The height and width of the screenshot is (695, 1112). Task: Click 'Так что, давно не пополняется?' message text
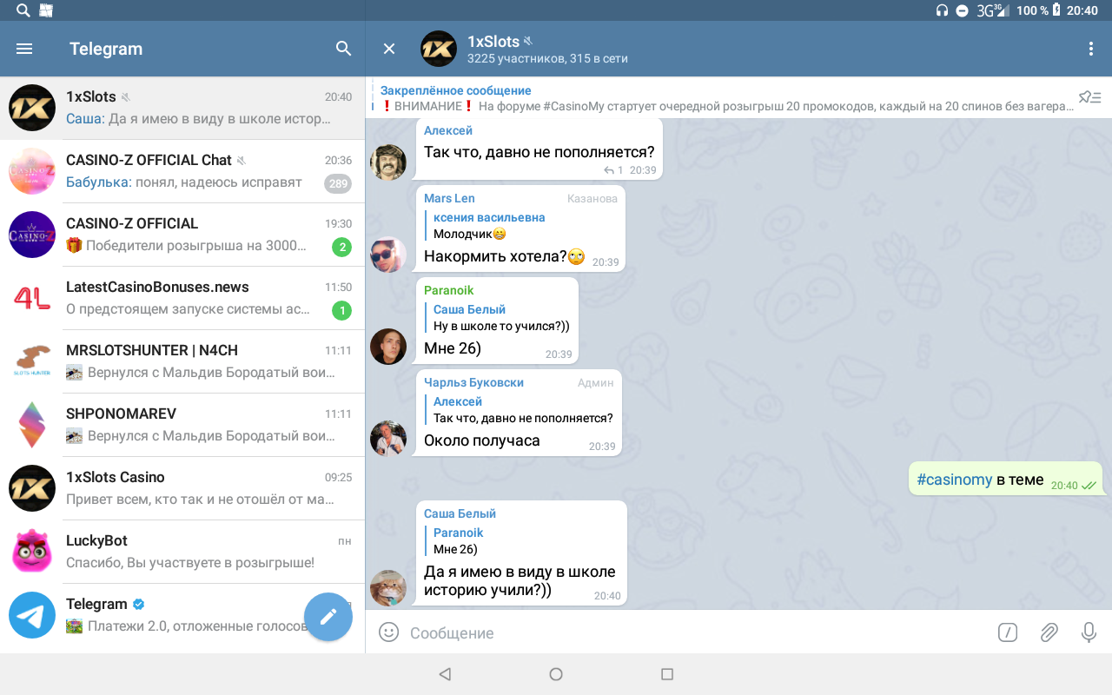pyautogui.click(x=539, y=152)
